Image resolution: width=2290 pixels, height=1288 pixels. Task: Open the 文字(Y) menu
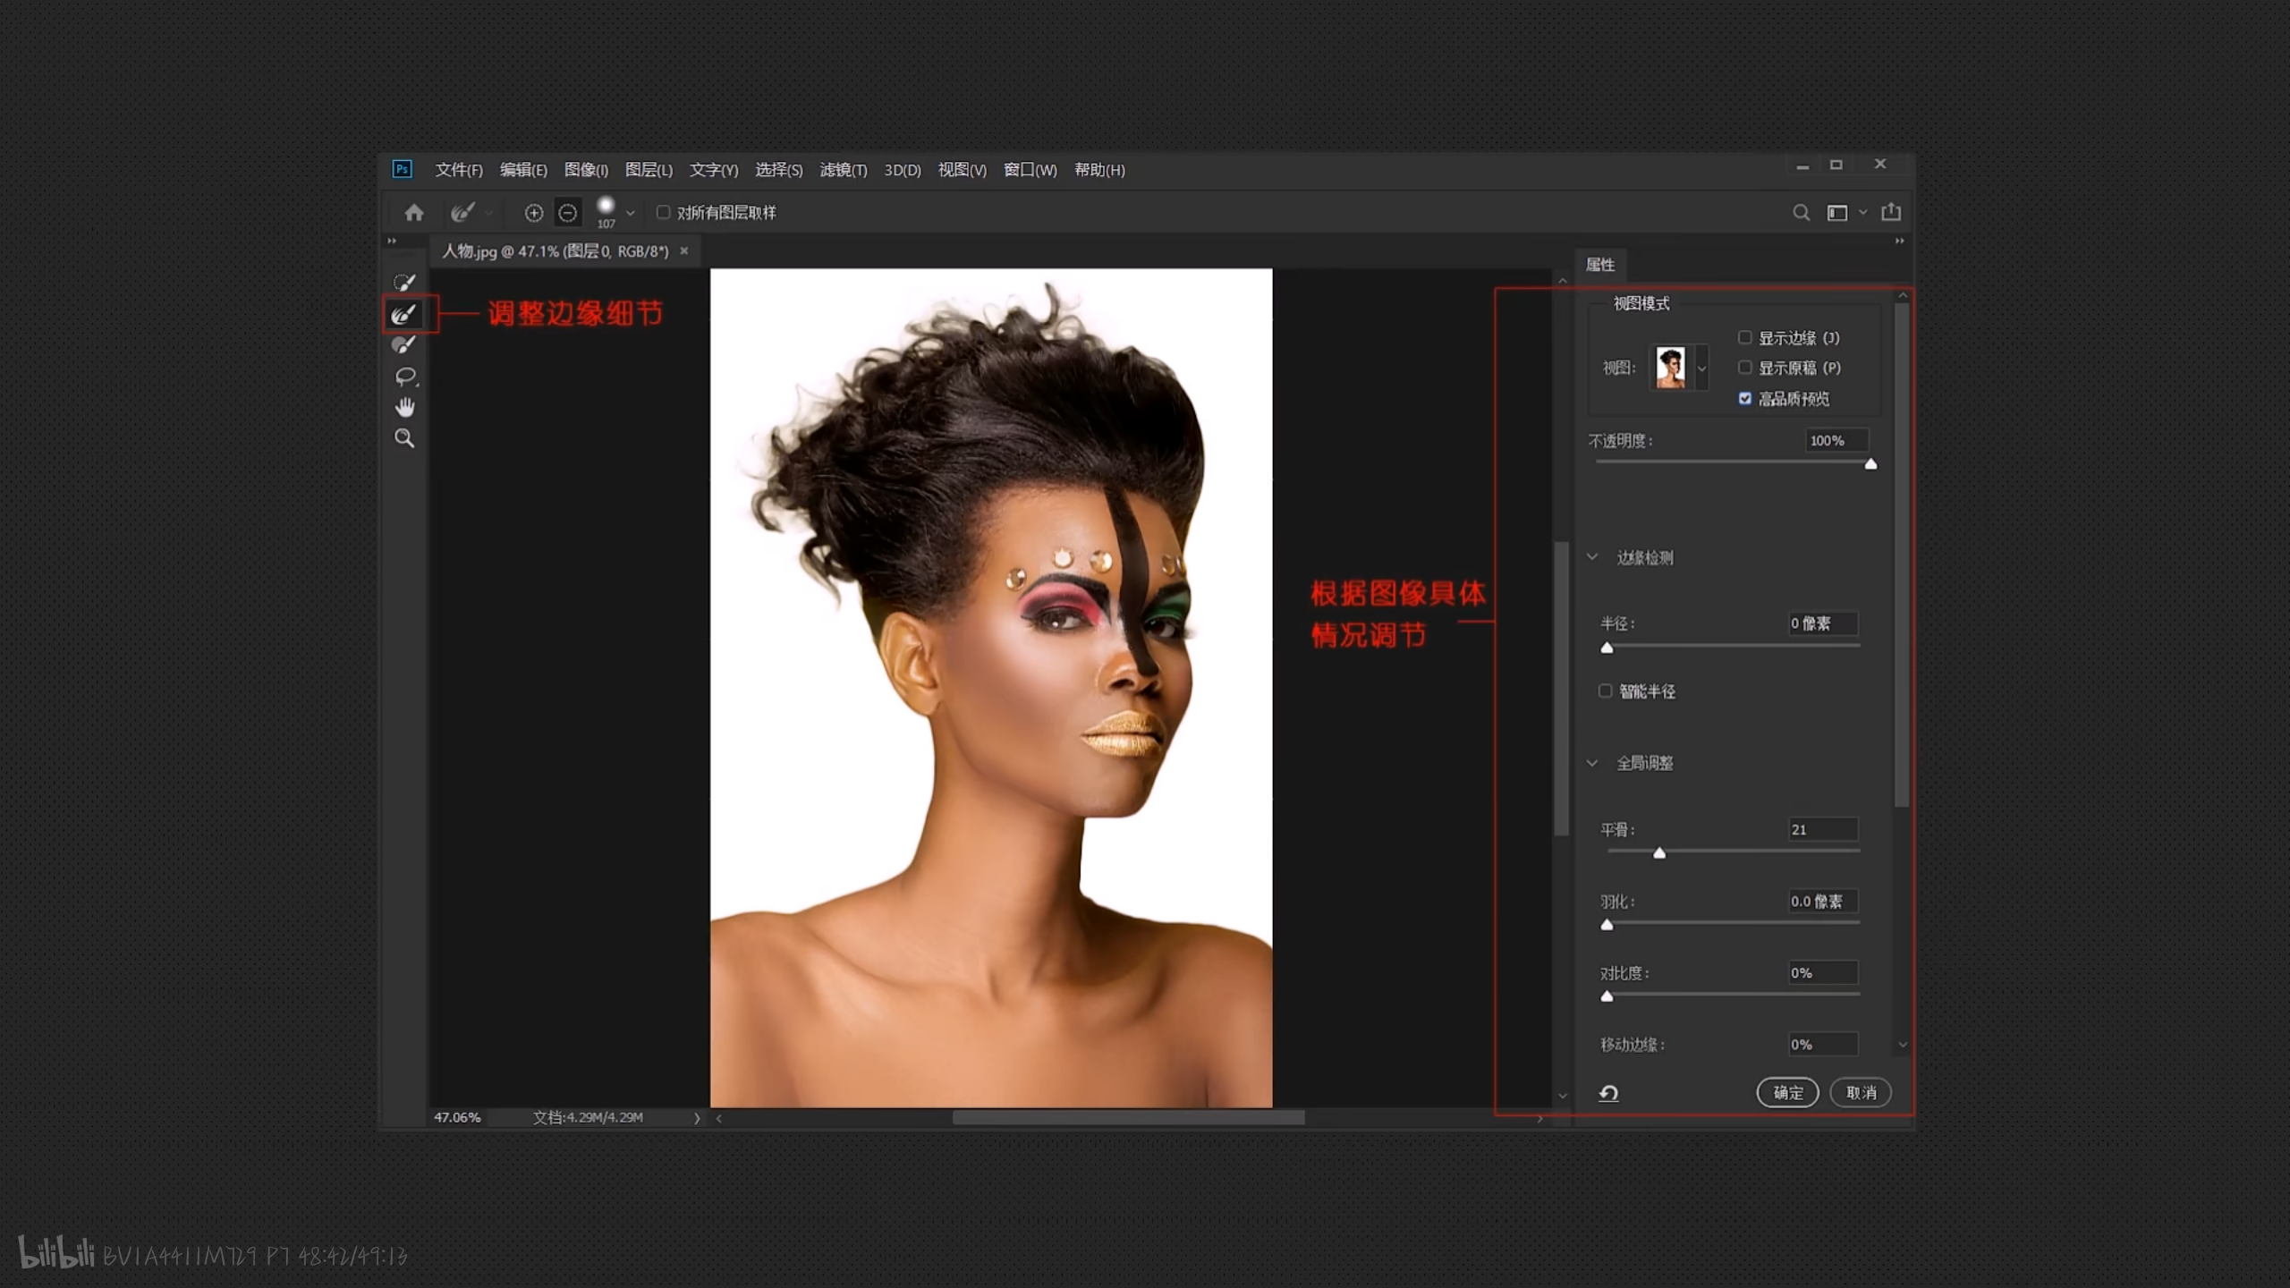point(714,170)
